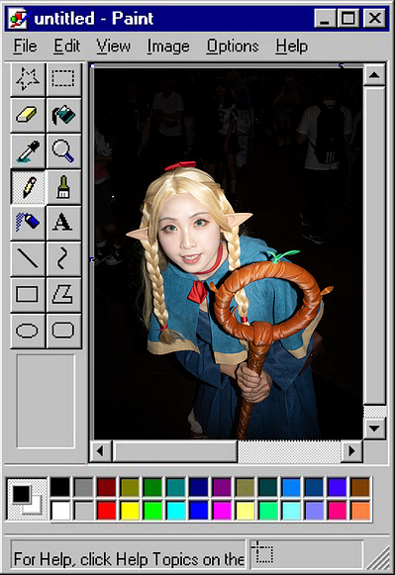The width and height of the screenshot is (395, 575).
Task: Select the Magnifier tool
Action: click(x=63, y=151)
